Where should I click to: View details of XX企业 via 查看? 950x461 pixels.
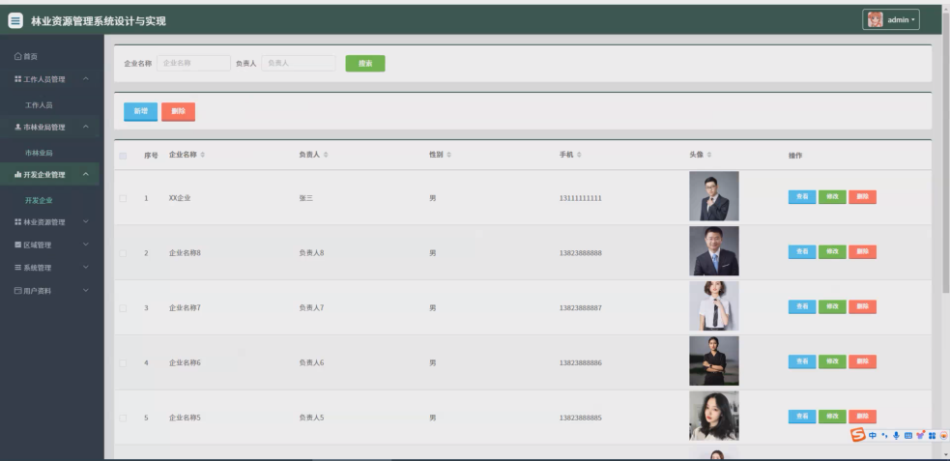[801, 197]
